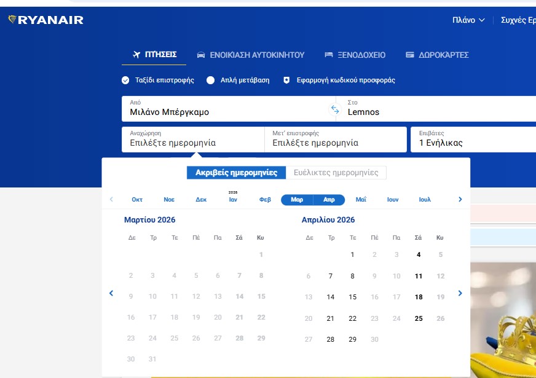
Task: Swap origin and destination airports icon
Action: point(335,109)
